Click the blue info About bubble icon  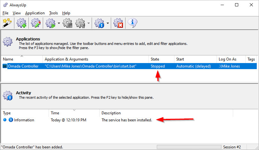(x=133, y=23)
